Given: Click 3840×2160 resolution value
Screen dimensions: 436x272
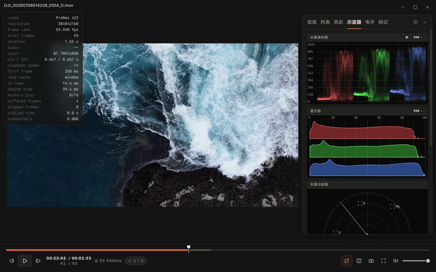Looking at the screenshot, I should pos(68,24).
